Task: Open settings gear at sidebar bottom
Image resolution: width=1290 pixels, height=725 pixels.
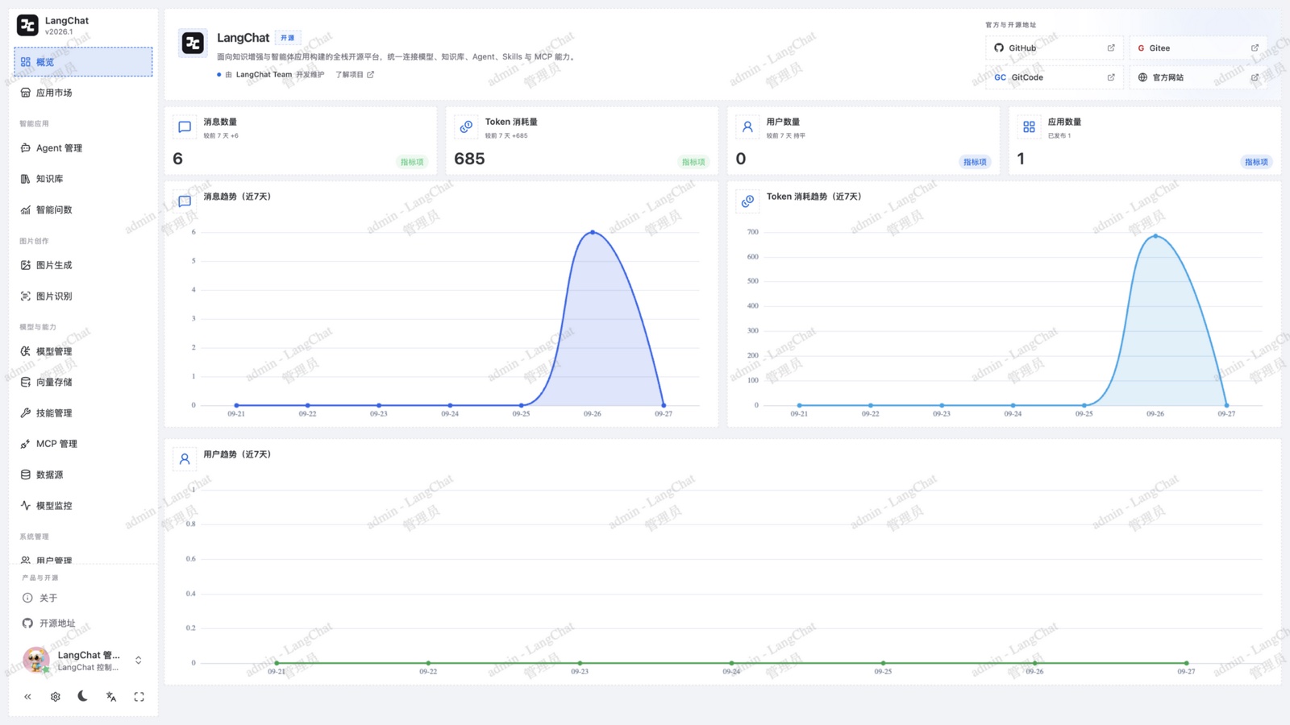Action: tap(56, 697)
